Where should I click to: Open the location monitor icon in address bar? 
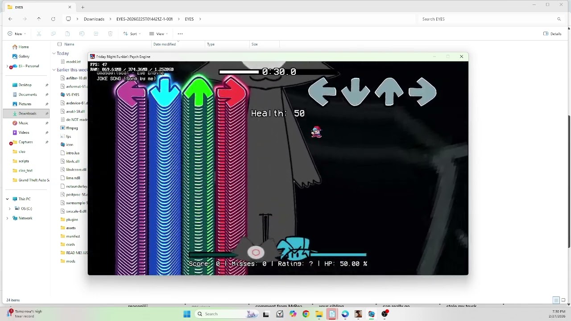point(68,19)
